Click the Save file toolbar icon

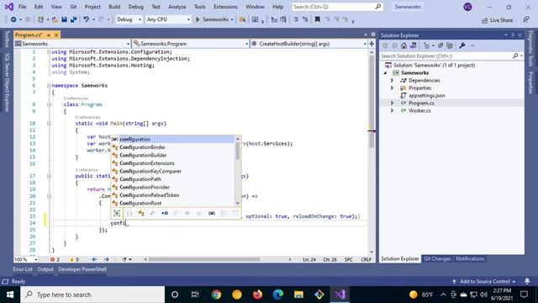tap(64, 19)
